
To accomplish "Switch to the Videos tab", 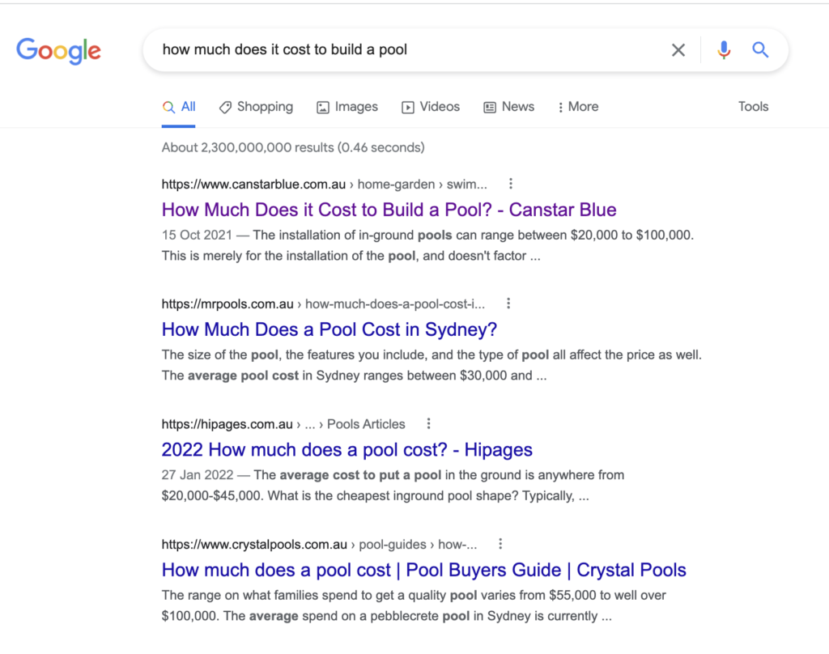I will pos(431,107).
